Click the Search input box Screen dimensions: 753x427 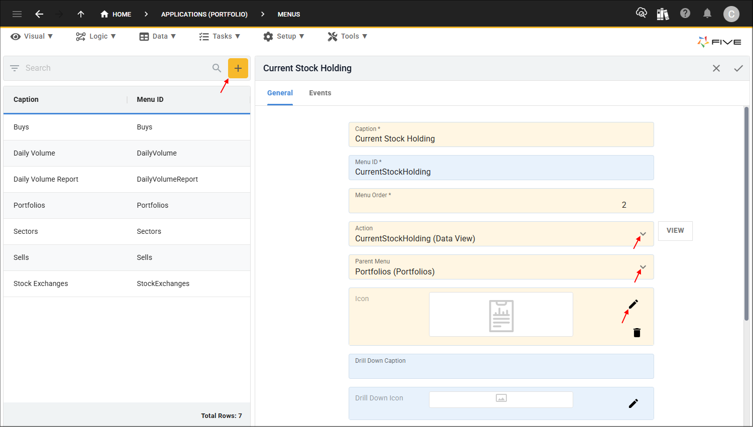[116, 68]
